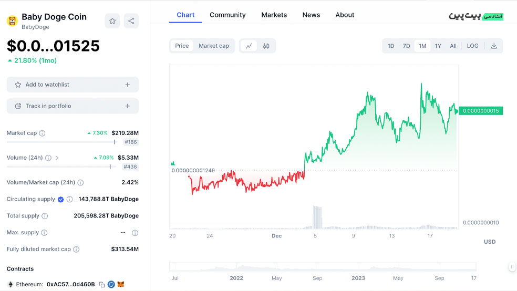Click plus icon on Track in portfolio
The width and height of the screenshot is (517, 291).
pyautogui.click(x=128, y=106)
